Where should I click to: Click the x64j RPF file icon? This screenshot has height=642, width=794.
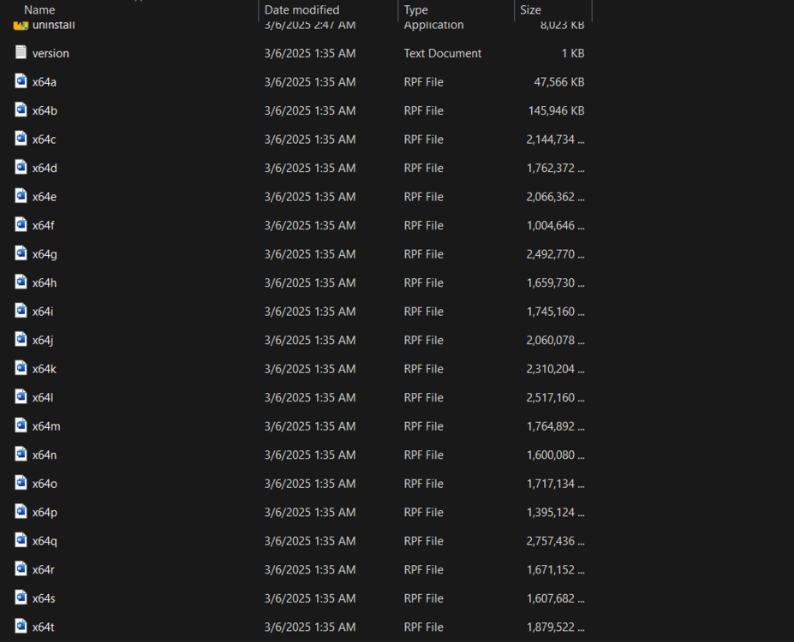[x=20, y=340]
